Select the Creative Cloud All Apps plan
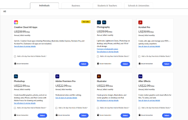This screenshot has width=188, height=120. click(x=84, y=64)
